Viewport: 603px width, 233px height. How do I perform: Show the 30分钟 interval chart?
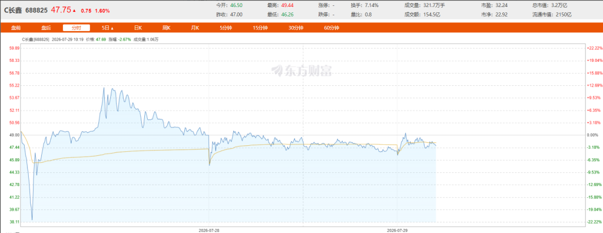296,28
